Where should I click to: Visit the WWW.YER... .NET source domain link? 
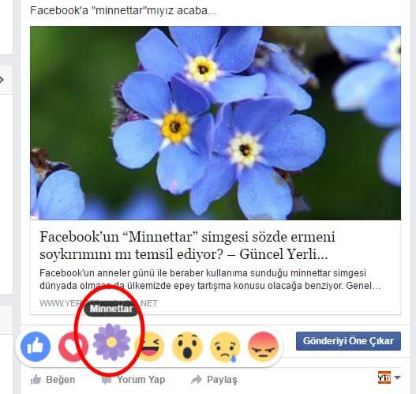click(x=99, y=303)
